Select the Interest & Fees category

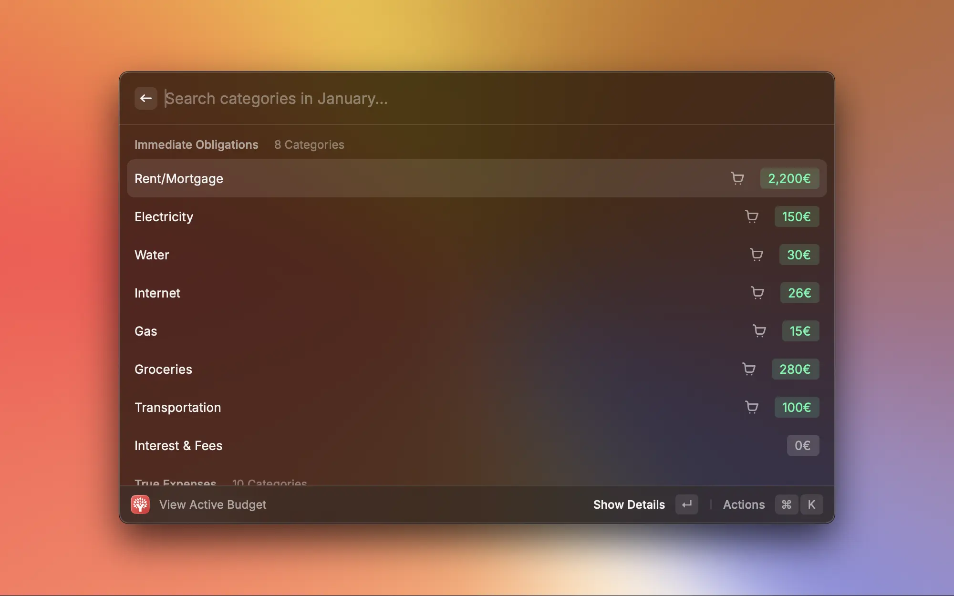(178, 445)
